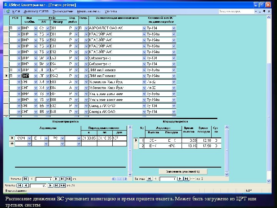
Task: Click Заполнить участки (F6) button
Action: pos(183,171)
